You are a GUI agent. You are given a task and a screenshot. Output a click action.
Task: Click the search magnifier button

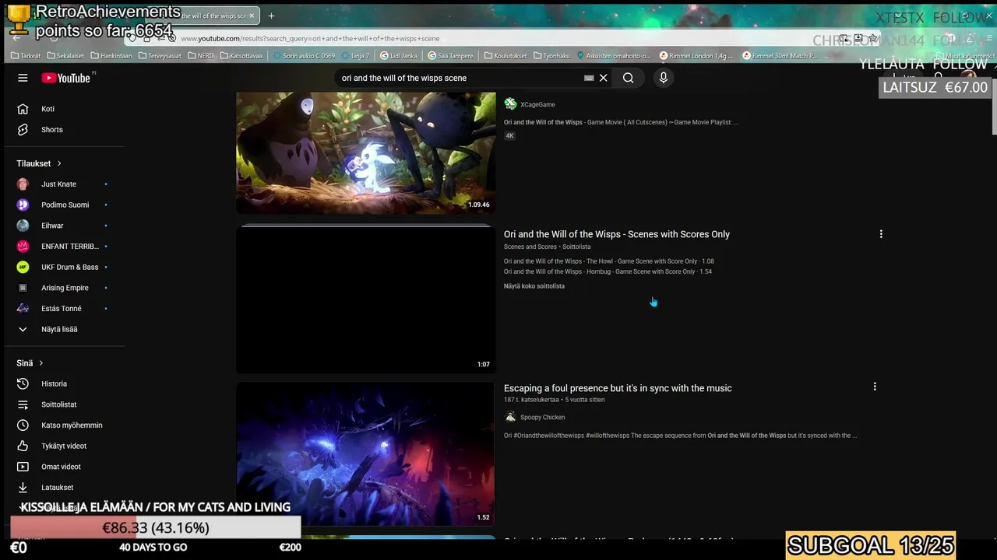pyautogui.click(x=628, y=78)
